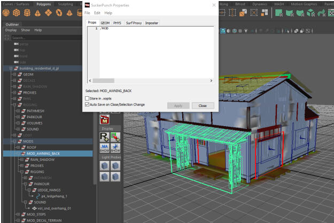The image size is (334, 223).
Task: Enable the Store in .xopts checkbox
Action: coord(88,98)
